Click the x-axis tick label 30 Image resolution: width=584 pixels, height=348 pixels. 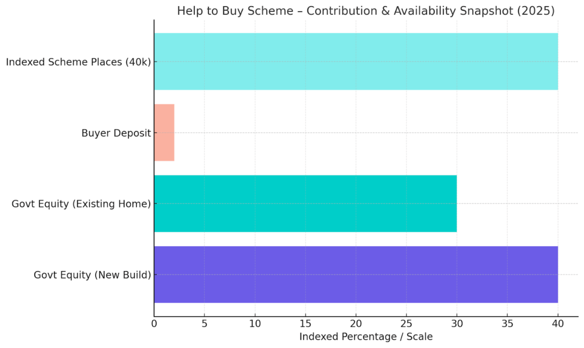click(457, 324)
